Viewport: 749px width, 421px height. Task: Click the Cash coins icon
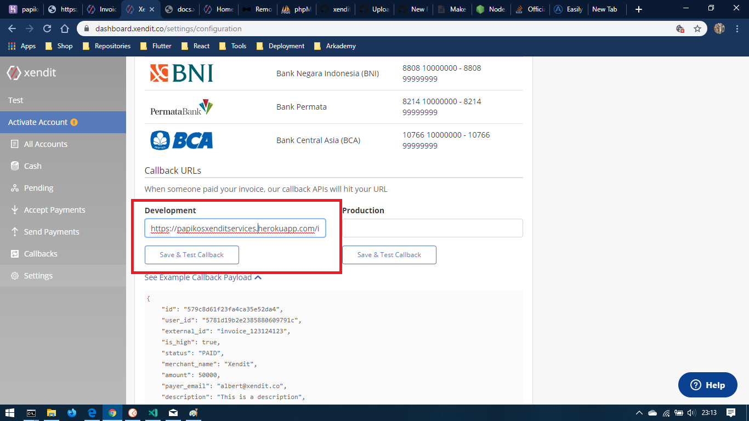click(15, 166)
